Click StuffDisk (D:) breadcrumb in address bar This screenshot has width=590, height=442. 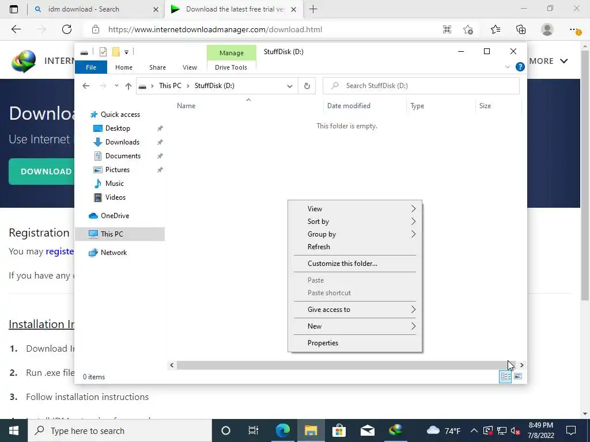tap(214, 86)
